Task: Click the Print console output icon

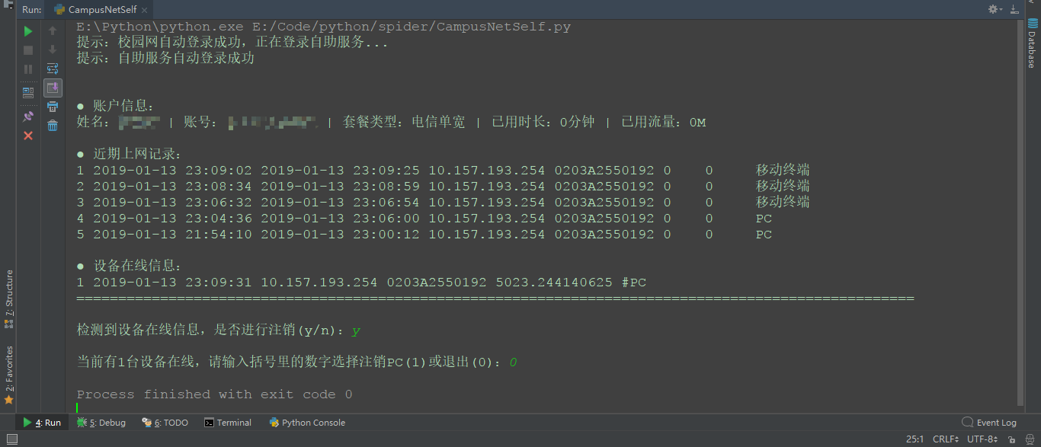Action: pos(53,107)
